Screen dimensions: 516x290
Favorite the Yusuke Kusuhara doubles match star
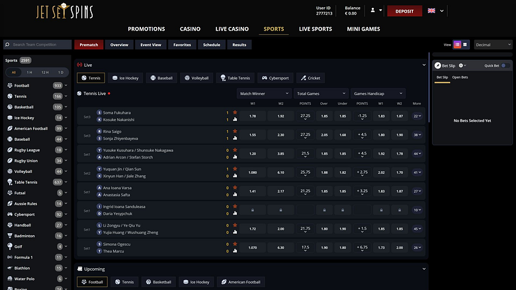pos(235,150)
